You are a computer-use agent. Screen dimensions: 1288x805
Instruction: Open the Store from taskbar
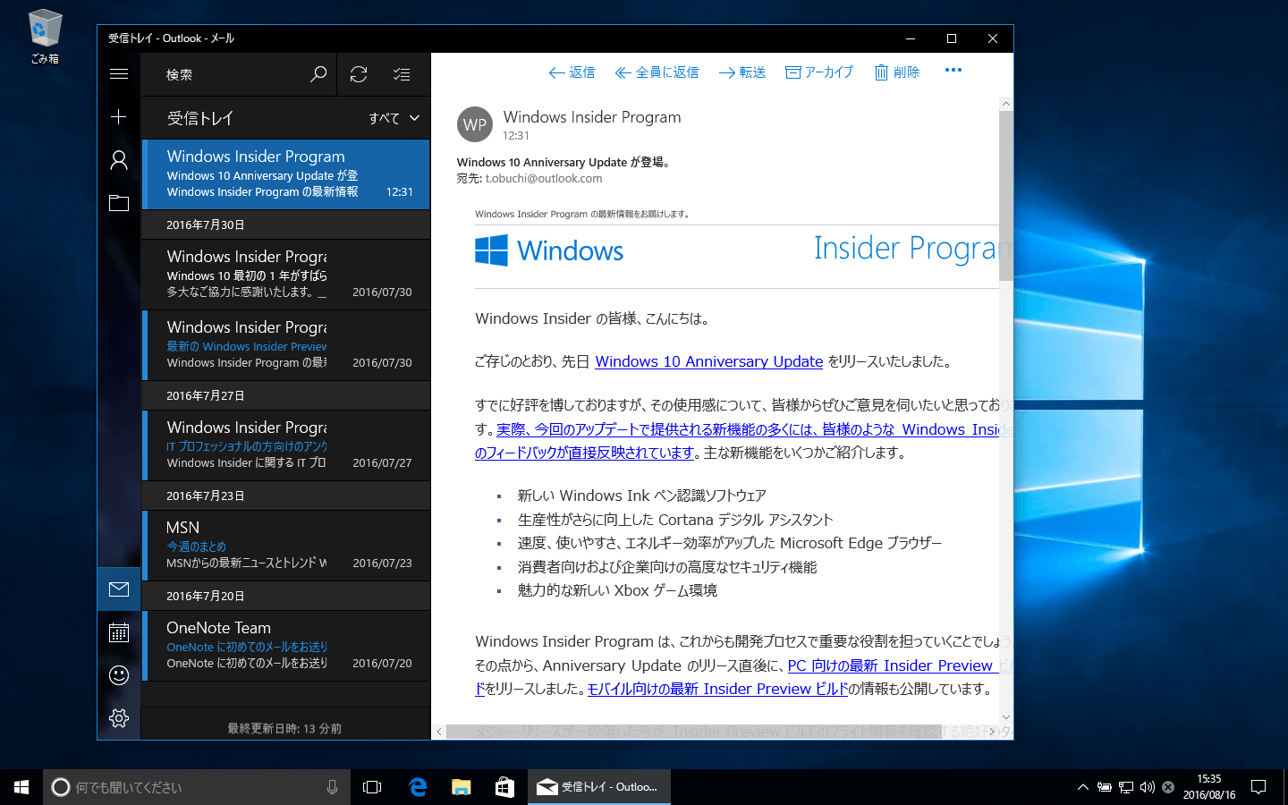[x=504, y=787]
